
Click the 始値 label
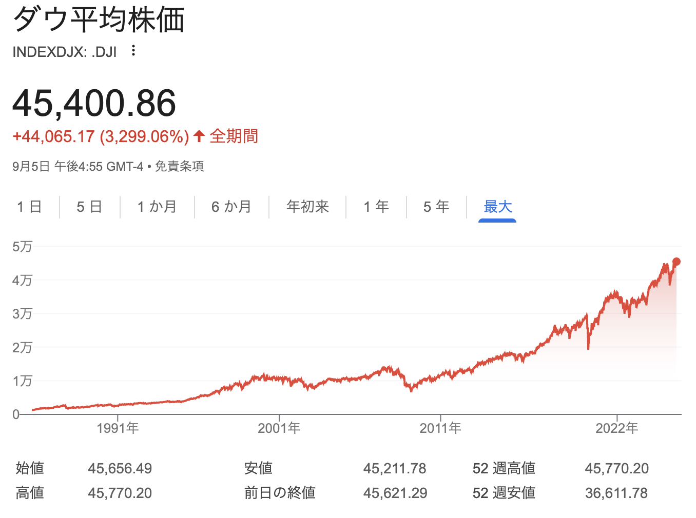[x=30, y=468]
